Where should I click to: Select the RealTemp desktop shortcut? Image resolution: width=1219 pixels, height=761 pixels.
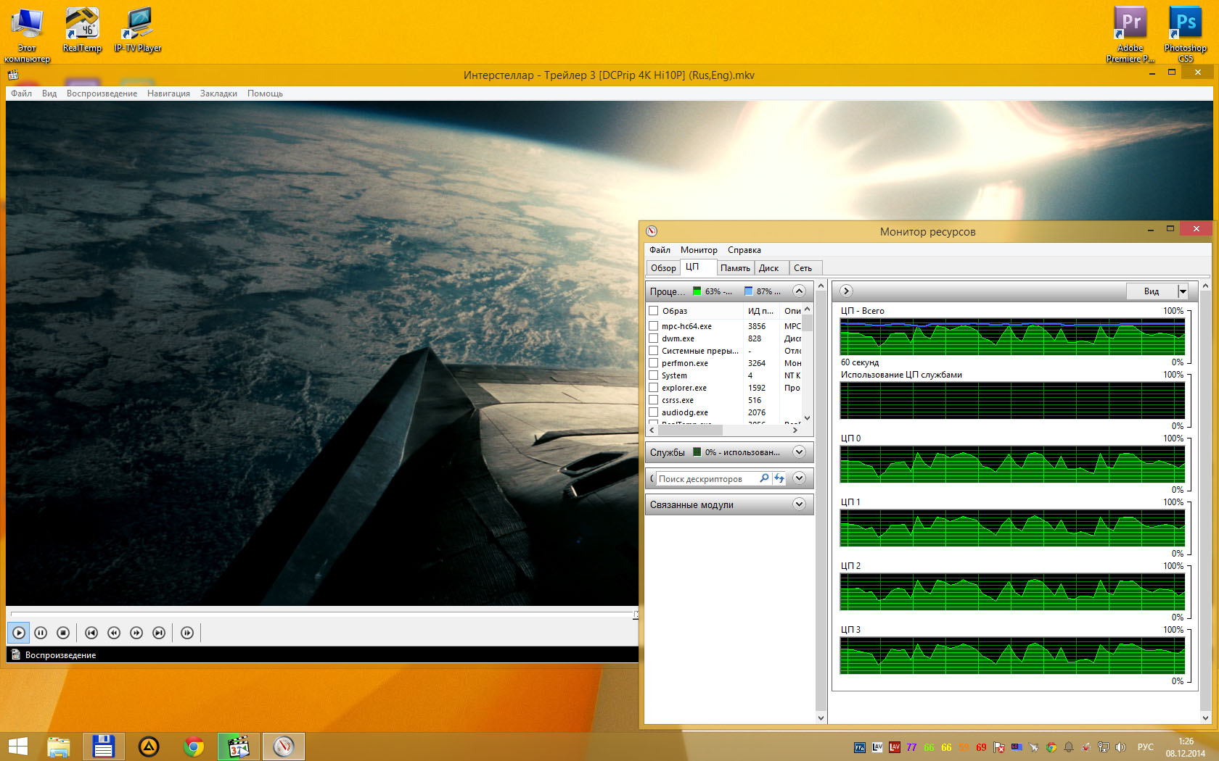[82, 30]
